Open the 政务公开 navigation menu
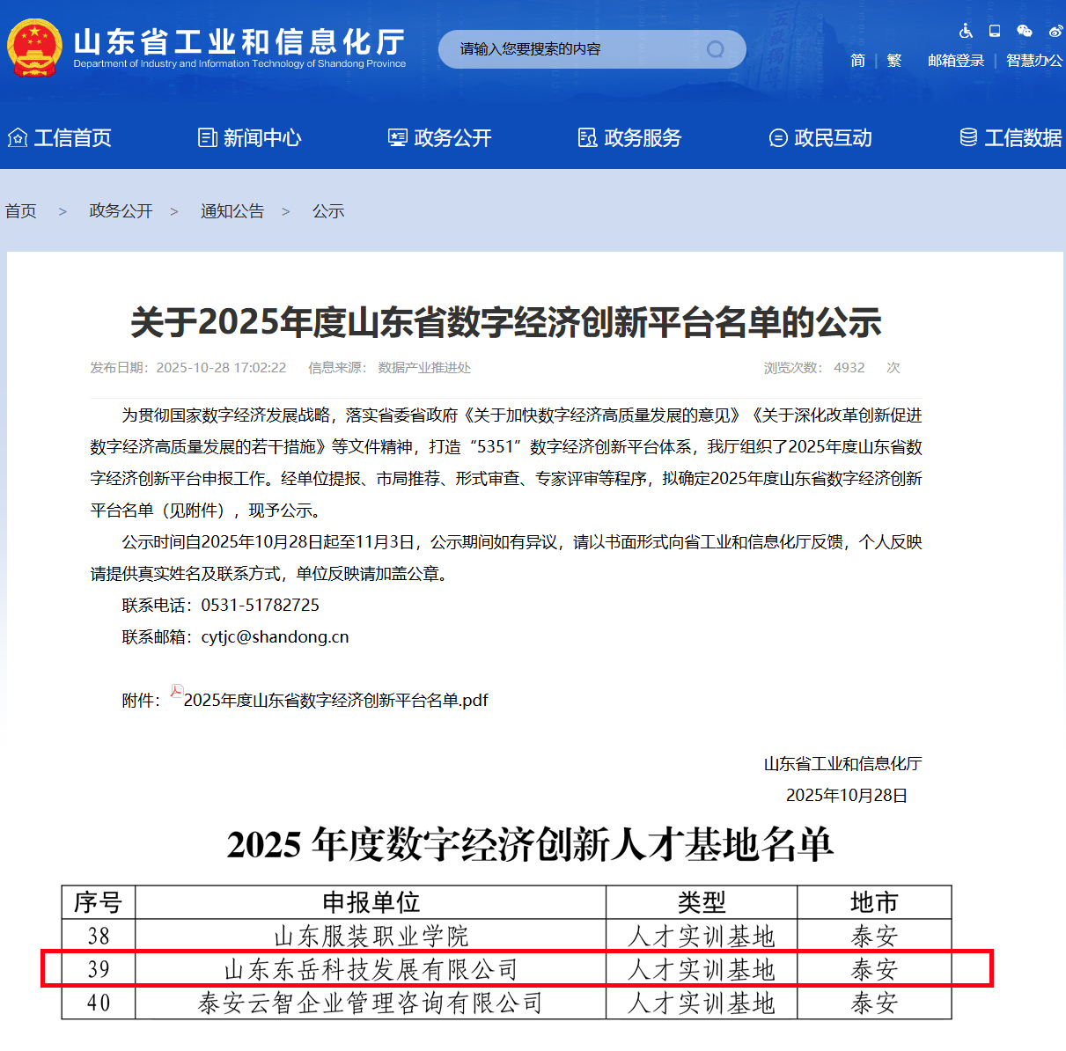Image resolution: width=1066 pixels, height=1051 pixels. (x=440, y=138)
